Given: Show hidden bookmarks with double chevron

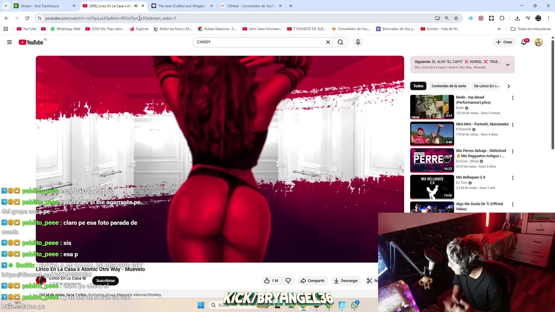Looking at the screenshot, I should point(499,29).
